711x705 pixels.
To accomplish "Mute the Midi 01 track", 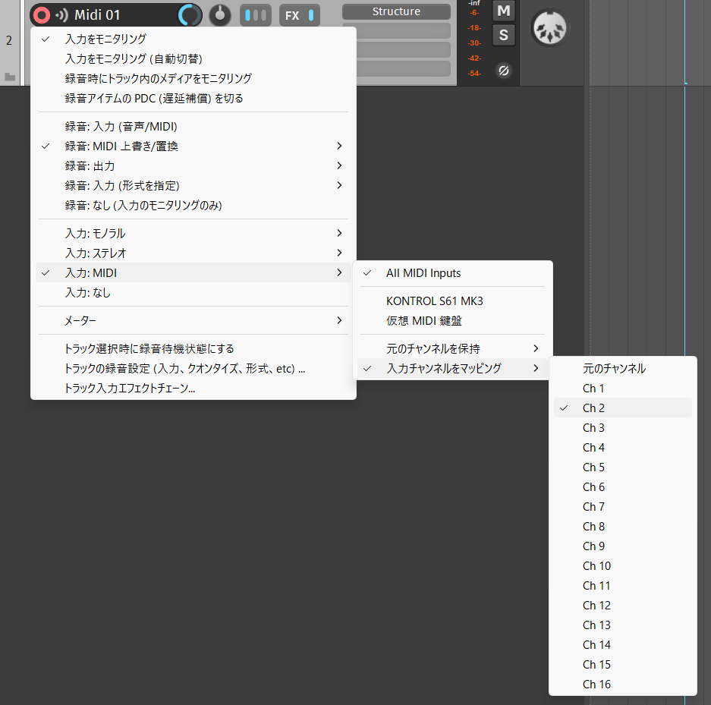I will [x=502, y=11].
